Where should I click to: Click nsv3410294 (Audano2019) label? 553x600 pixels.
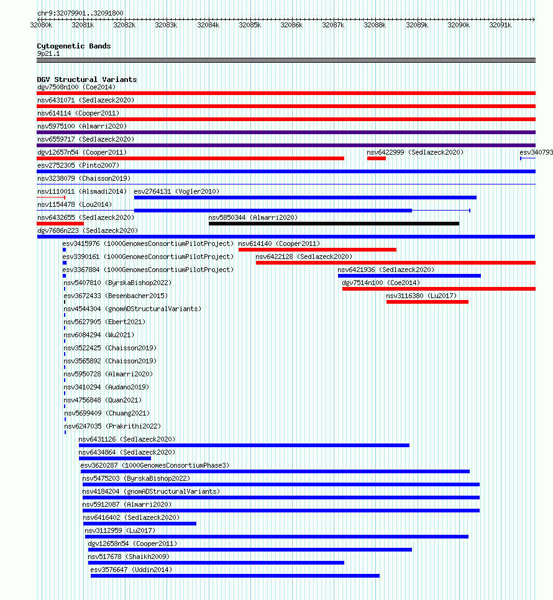pyautogui.click(x=106, y=387)
